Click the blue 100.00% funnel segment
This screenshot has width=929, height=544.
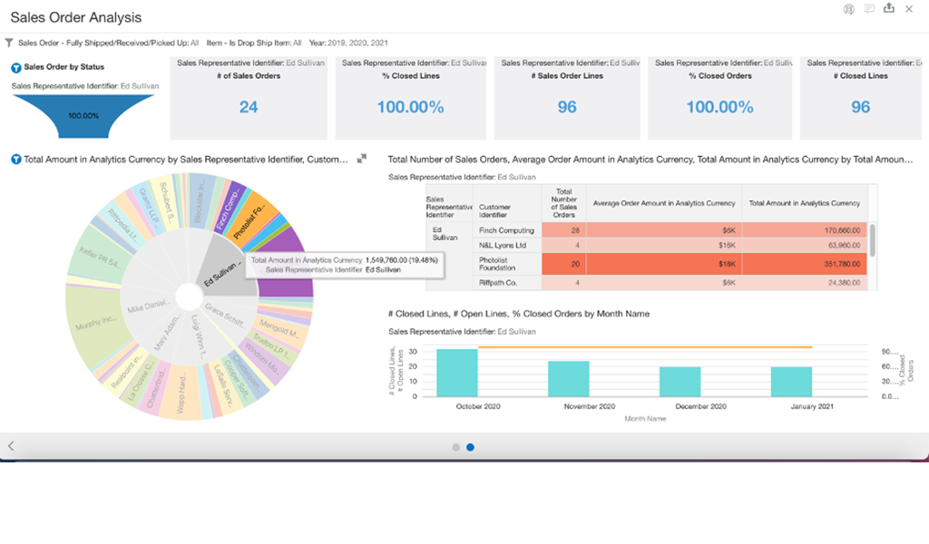(x=83, y=115)
